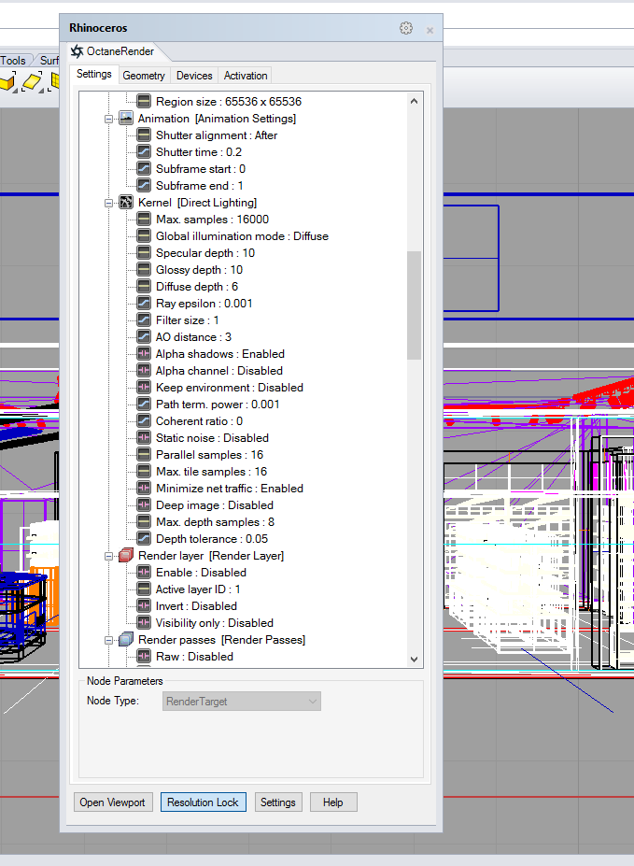Toggle Invert boolean icon

pos(144,605)
